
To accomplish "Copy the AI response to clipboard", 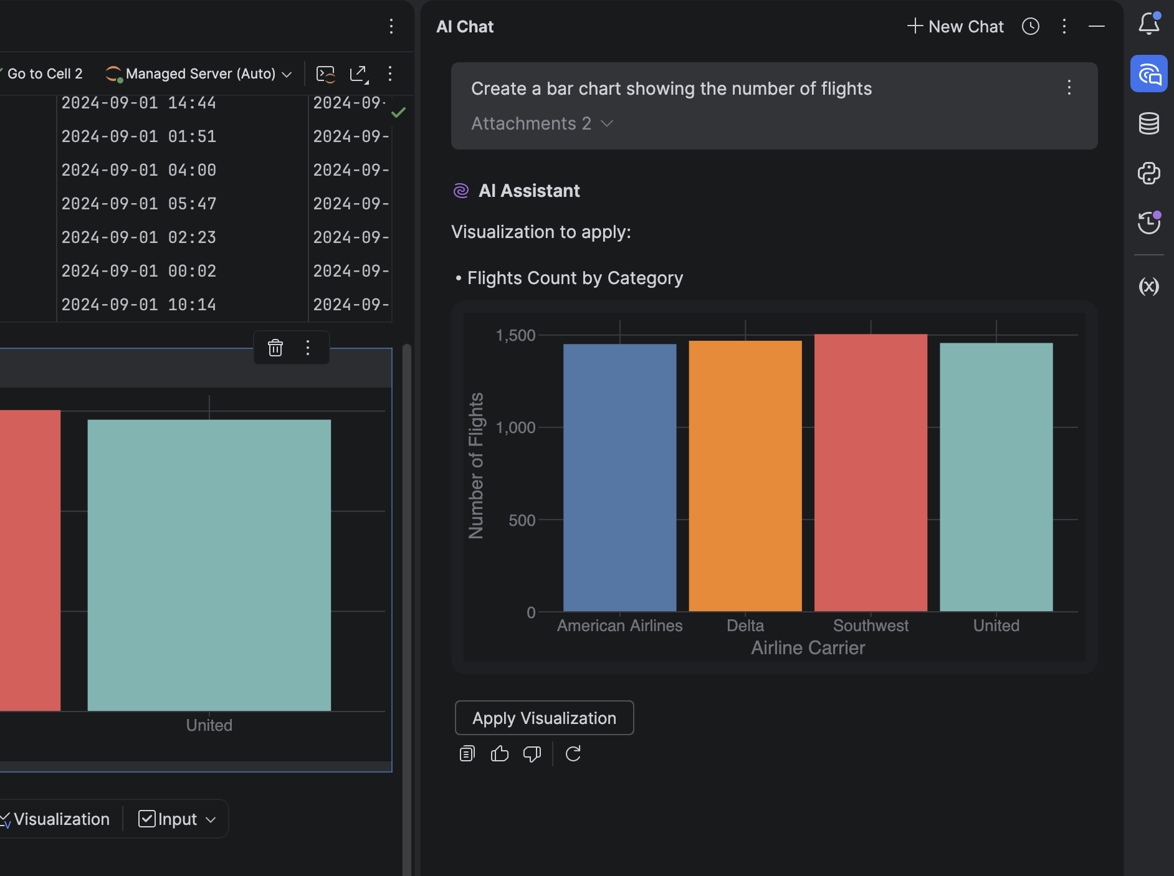I will click(x=467, y=754).
